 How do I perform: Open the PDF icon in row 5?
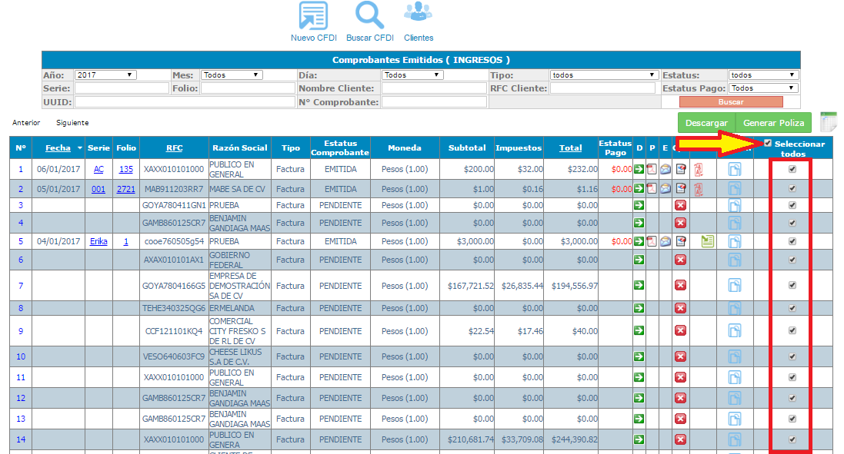[652, 241]
